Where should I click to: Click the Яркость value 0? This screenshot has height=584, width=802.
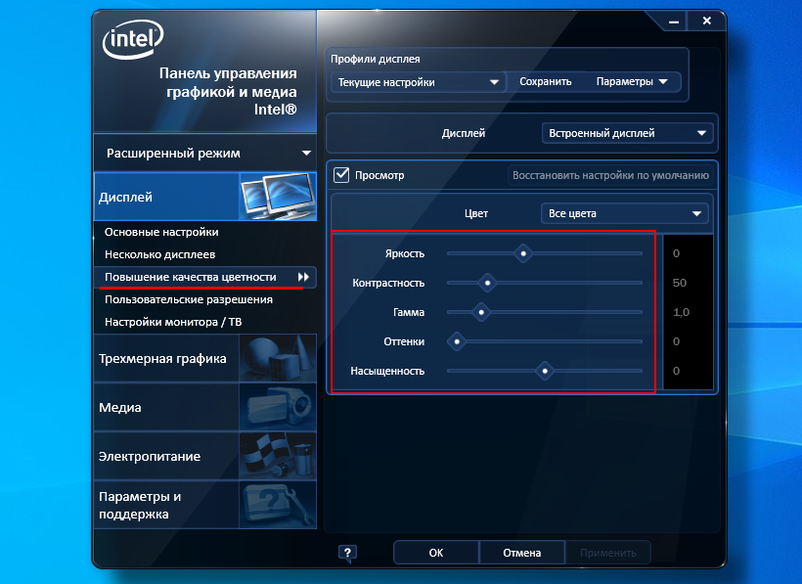[676, 253]
